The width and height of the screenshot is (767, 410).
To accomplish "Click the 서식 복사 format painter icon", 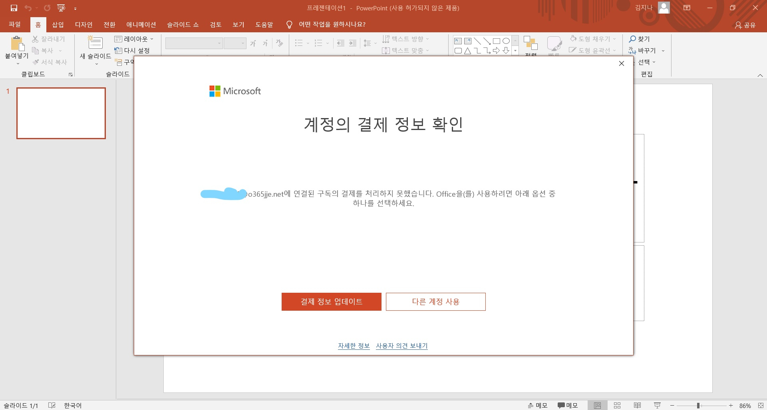I will 35,62.
